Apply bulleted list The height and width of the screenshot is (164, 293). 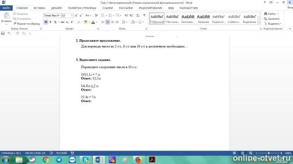tap(103, 15)
